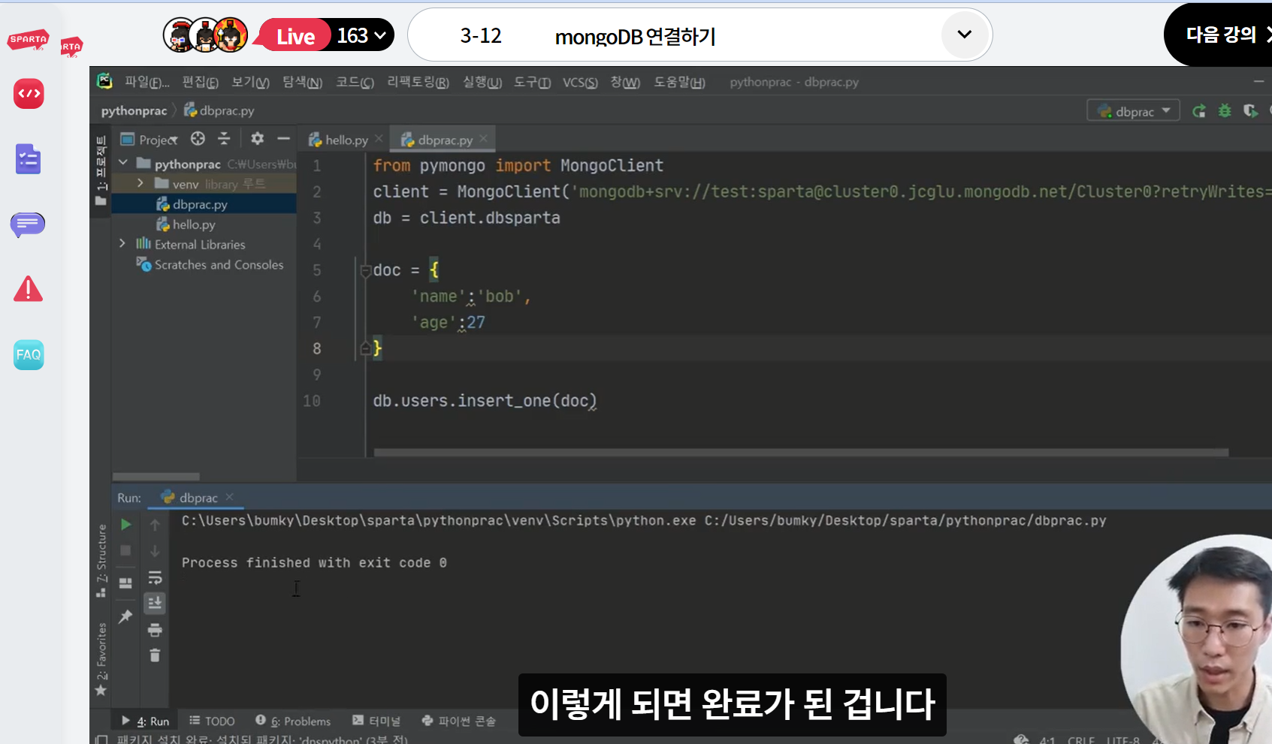Open the 리팩토링(R) menu
Viewport: 1272px width, 744px height.
pos(418,82)
